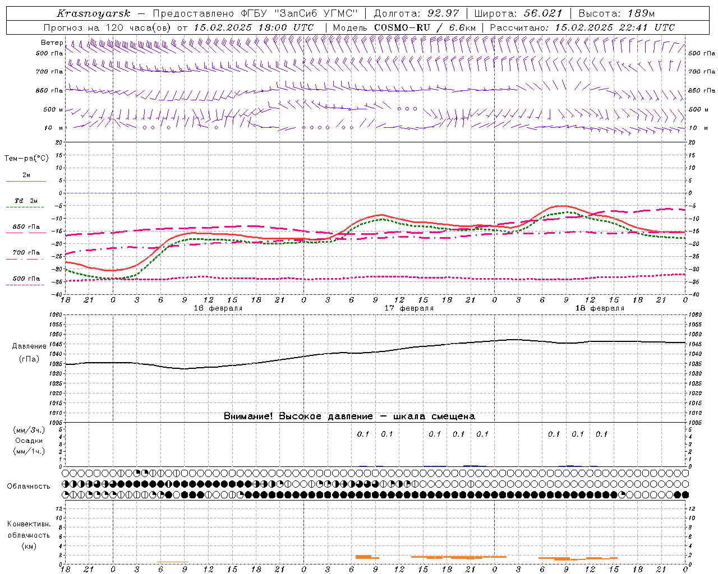
Task: Click the "(мм/1ч.)" precipitation unit label
Action: tap(29, 451)
